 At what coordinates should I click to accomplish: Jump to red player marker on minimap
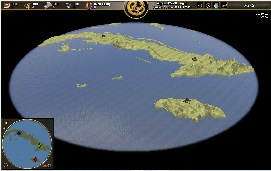(35, 159)
